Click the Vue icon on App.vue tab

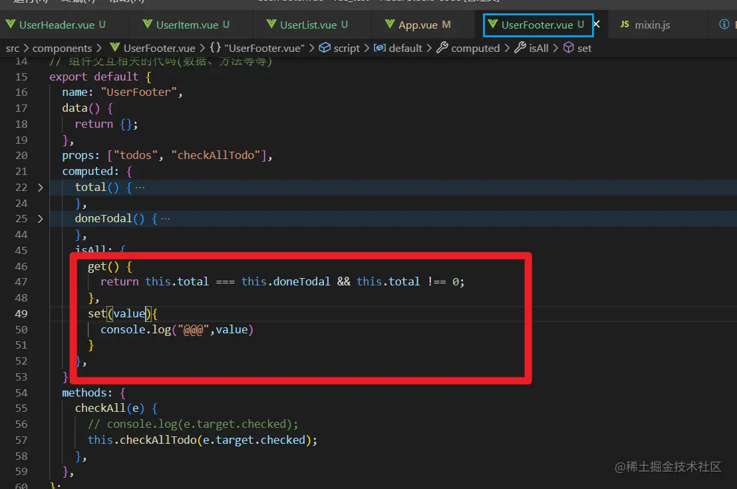point(390,24)
